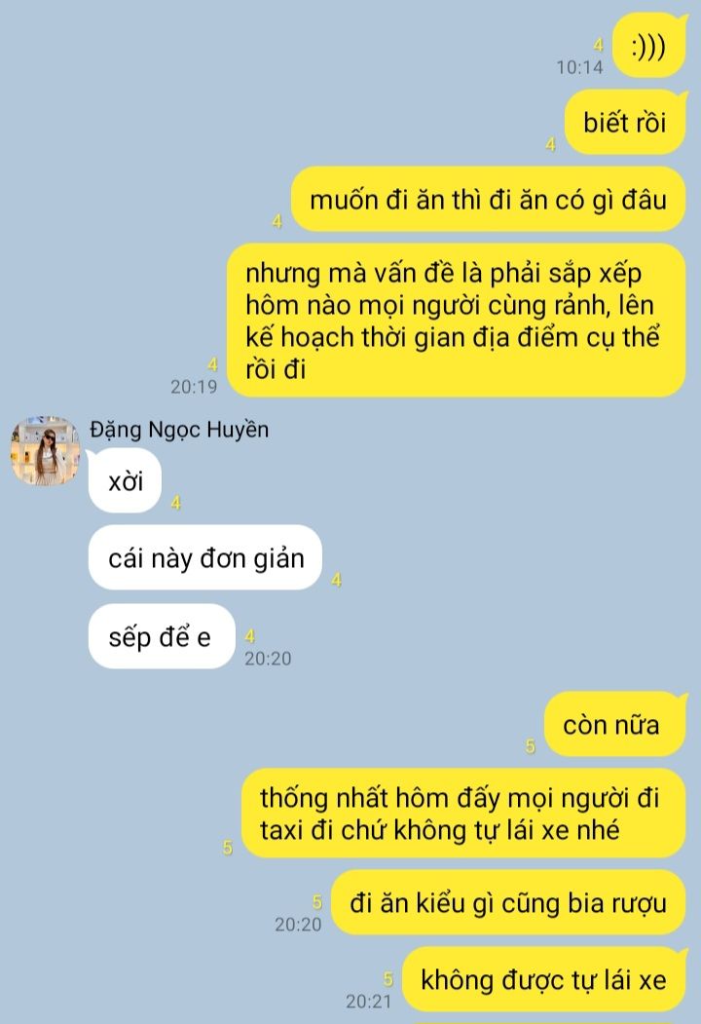Select the 'còn nữa' message bubble
Screen dimensions: 701x1024
coord(615,725)
